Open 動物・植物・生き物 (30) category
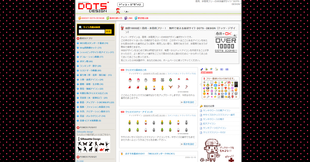 tap(91, 84)
